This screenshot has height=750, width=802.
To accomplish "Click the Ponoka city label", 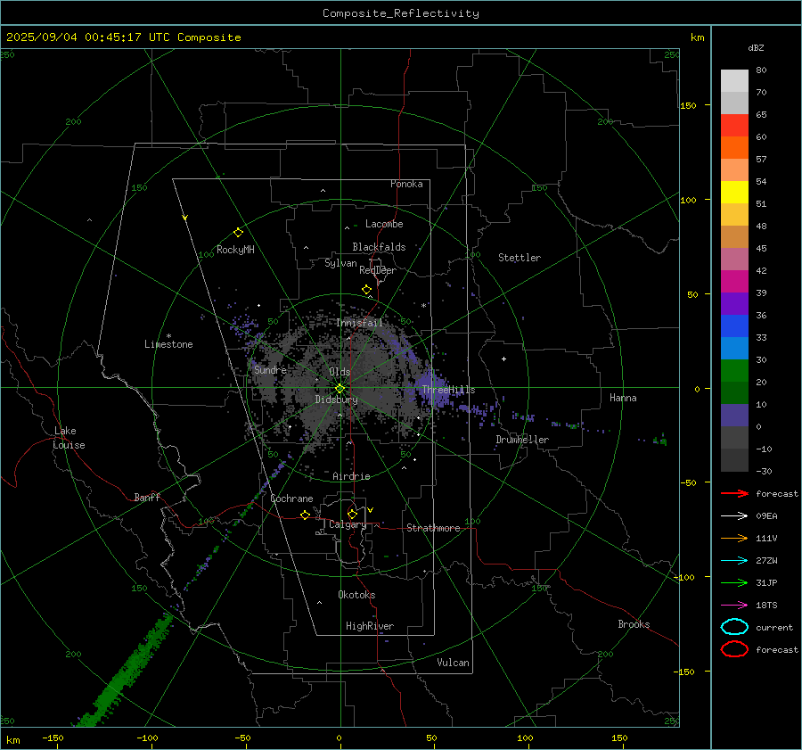I will (x=406, y=184).
